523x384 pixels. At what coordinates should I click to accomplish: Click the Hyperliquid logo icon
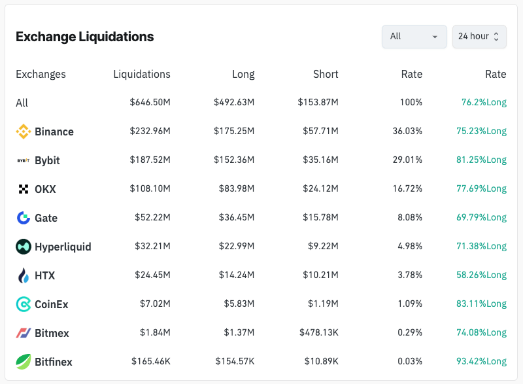(23, 247)
